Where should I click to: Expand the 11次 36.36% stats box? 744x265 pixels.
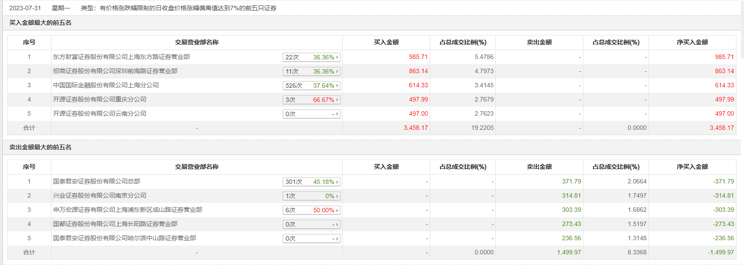[x=311, y=71]
